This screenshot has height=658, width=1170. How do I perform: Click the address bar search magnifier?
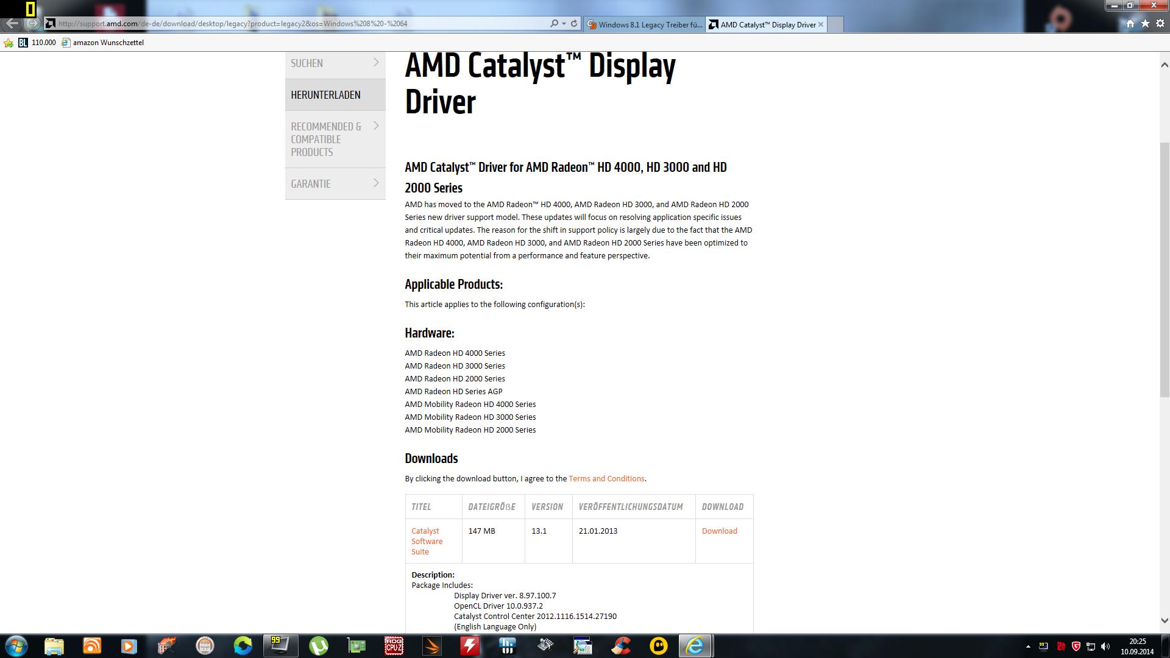[x=554, y=24]
